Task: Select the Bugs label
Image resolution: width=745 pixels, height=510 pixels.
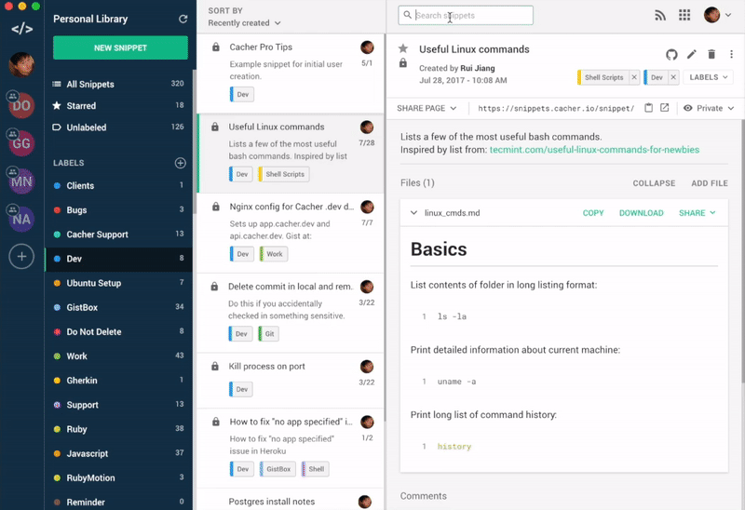Action: click(118, 210)
